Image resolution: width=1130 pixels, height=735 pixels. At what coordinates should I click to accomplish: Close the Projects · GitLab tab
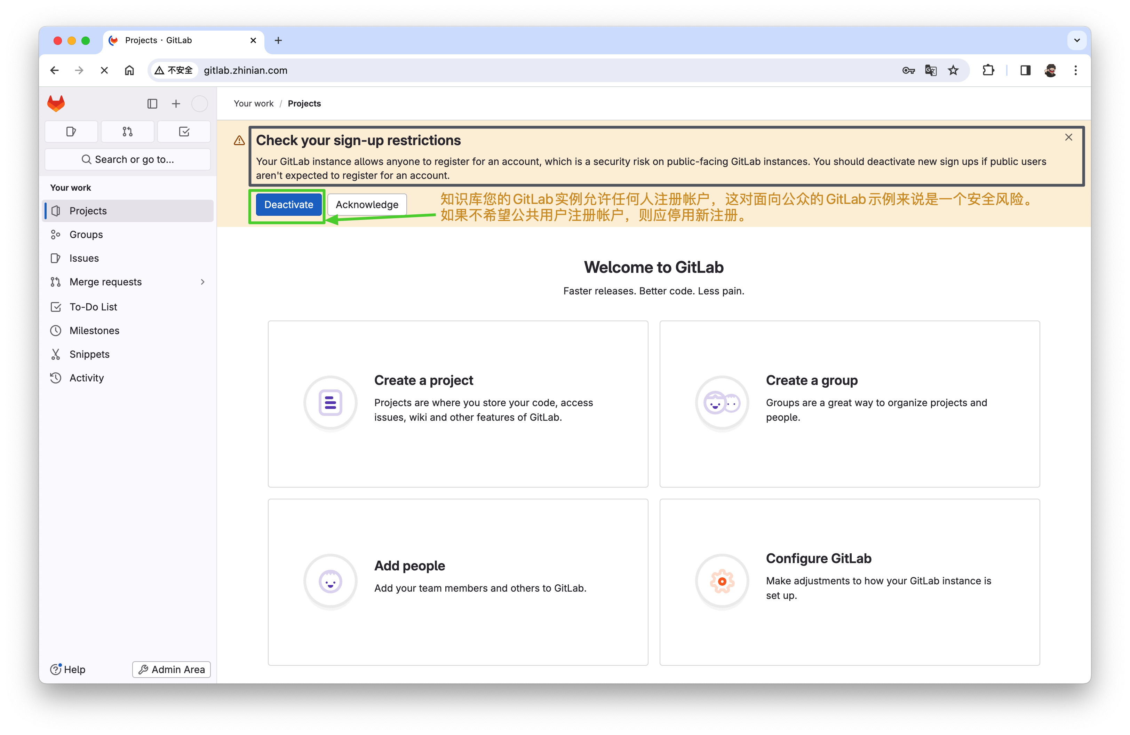253,40
